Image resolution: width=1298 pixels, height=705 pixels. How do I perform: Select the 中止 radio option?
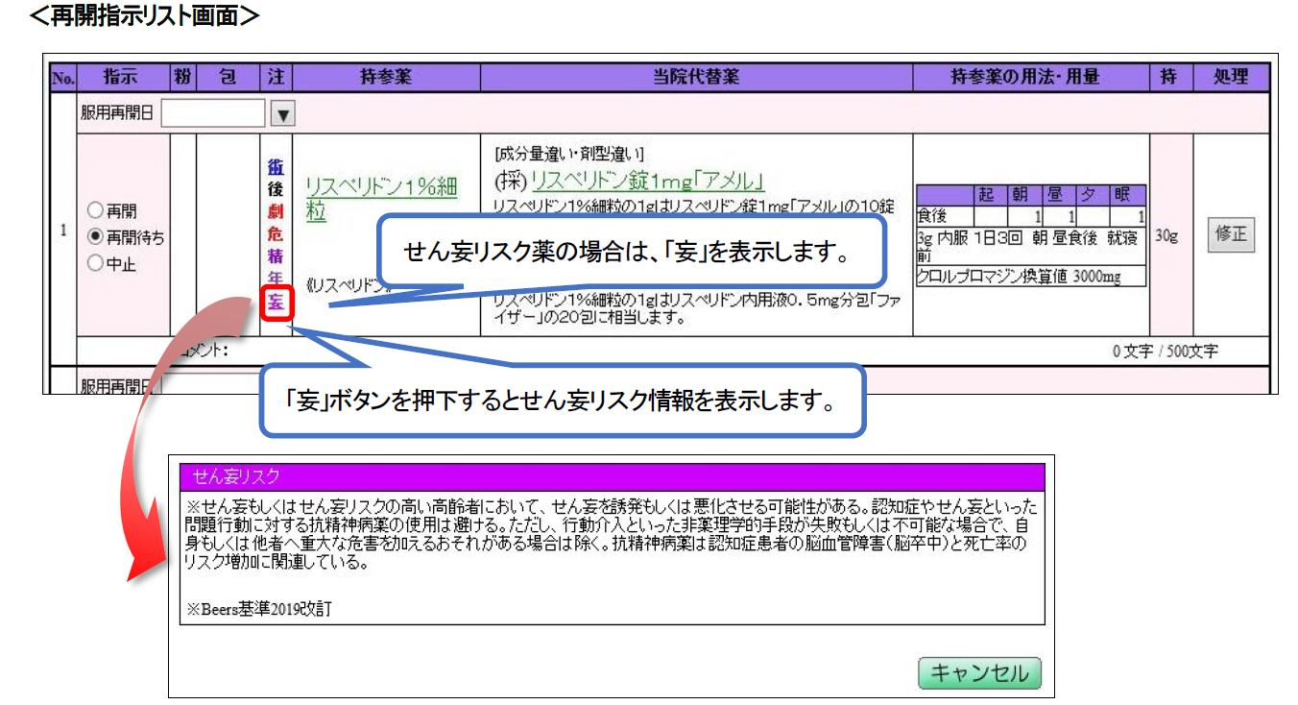point(94,263)
